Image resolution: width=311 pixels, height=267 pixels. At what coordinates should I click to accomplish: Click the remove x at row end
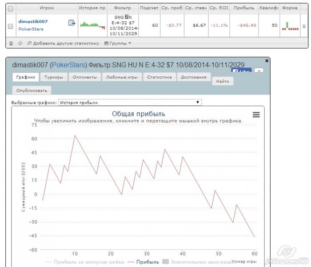[304, 26]
